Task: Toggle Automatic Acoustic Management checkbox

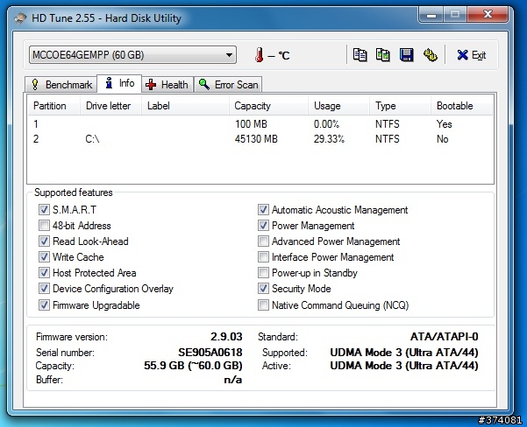Action: tap(263, 210)
